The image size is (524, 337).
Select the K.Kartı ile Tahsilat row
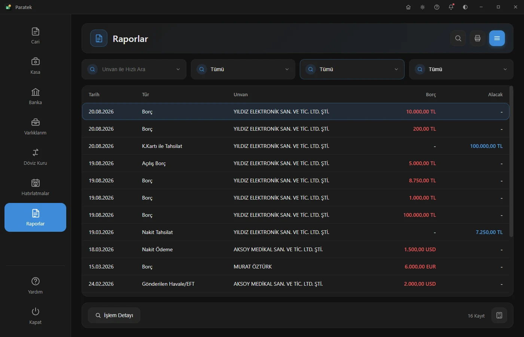pos(296,146)
